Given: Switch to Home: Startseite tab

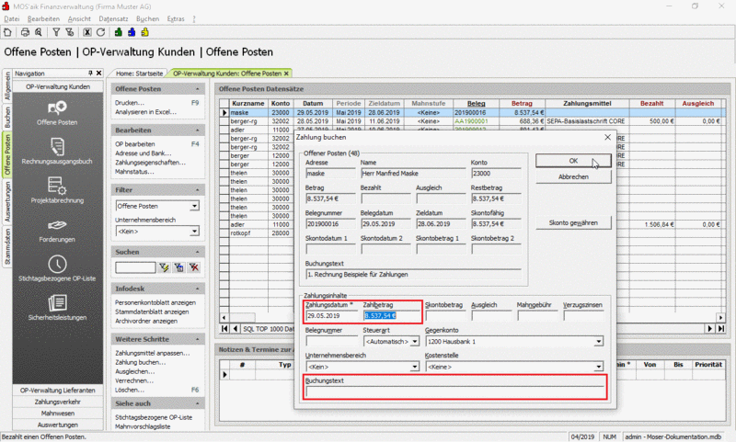Looking at the screenshot, I should coord(140,74).
